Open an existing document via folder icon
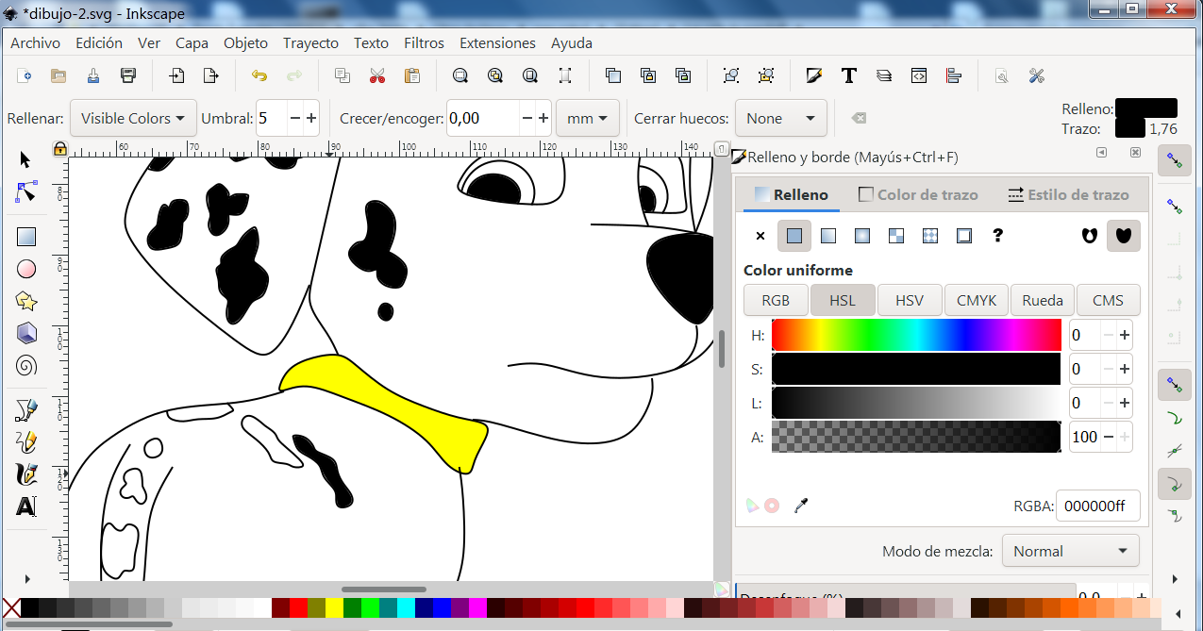The height and width of the screenshot is (631, 1203). [x=58, y=75]
